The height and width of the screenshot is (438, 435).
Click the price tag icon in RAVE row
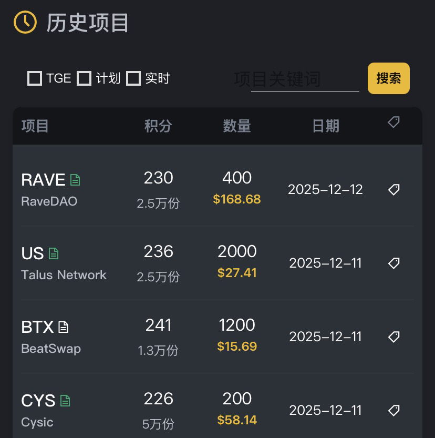click(394, 189)
